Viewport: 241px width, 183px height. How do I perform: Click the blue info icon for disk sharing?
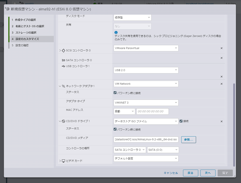(x=116, y=32)
